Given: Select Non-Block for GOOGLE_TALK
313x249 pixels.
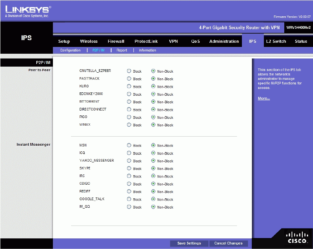Looking at the screenshot, I should (153, 199).
